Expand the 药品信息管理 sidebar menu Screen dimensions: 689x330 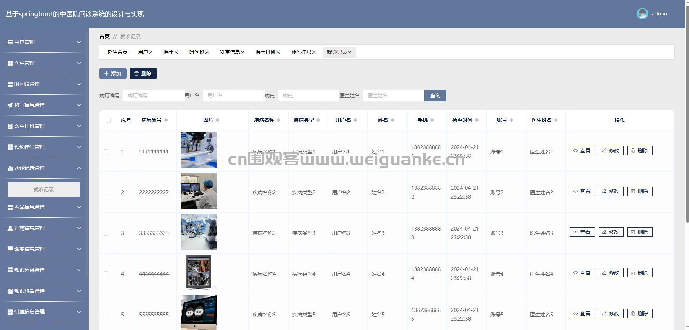click(43, 207)
